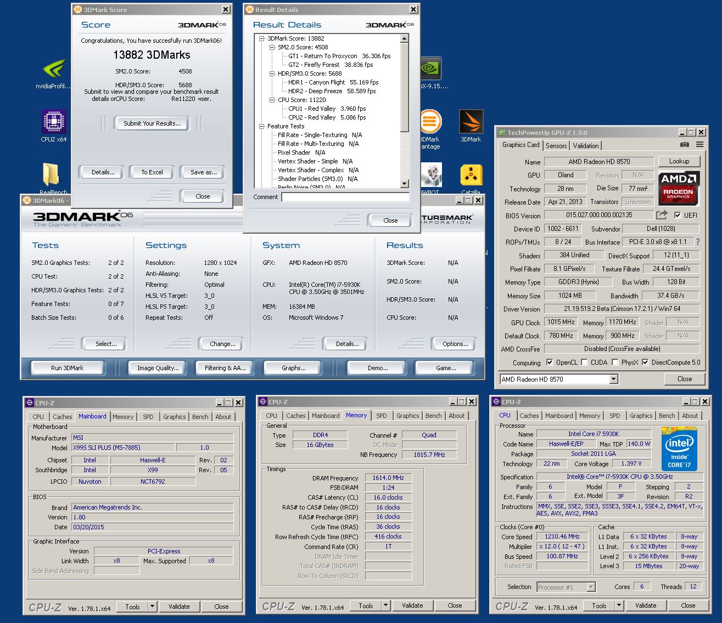
Task: Toggle the CUDA checkbox
Action: click(x=584, y=363)
